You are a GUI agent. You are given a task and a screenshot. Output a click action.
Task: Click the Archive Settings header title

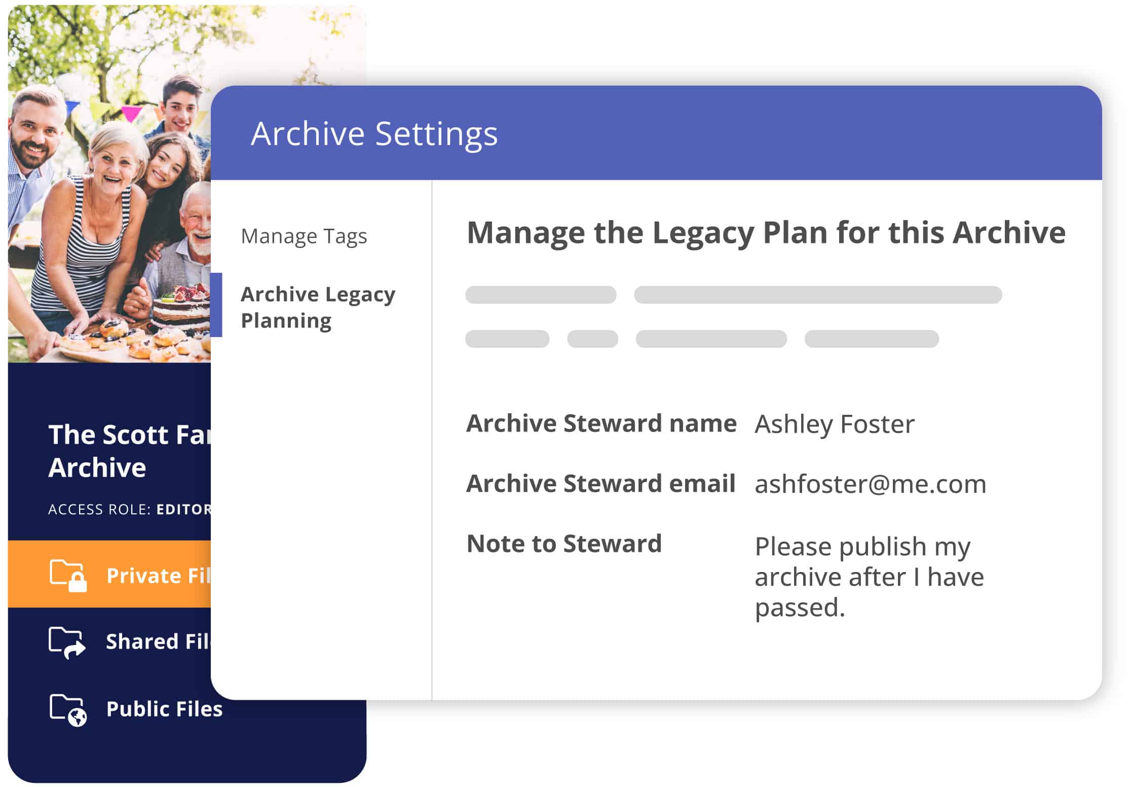coord(374,134)
